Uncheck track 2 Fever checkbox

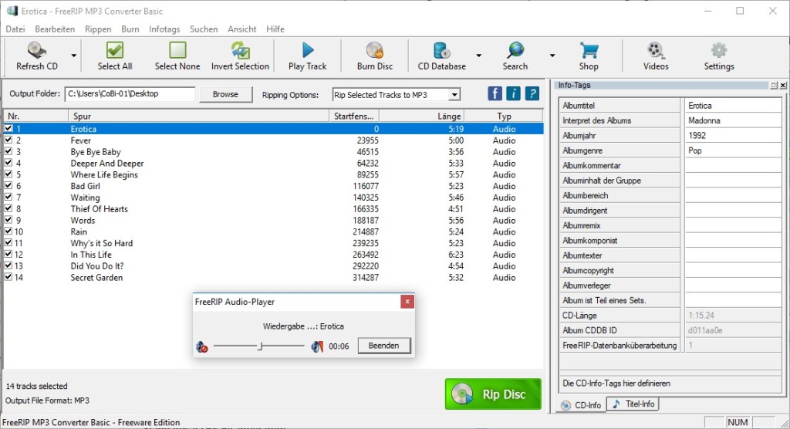(x=8, y=140)
